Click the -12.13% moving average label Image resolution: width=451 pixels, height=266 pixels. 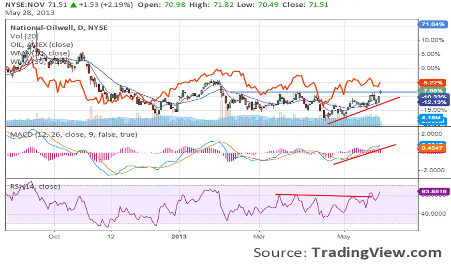pyautogui.click(x=434, y=103)
